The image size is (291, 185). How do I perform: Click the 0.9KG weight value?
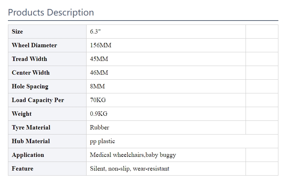98,114
